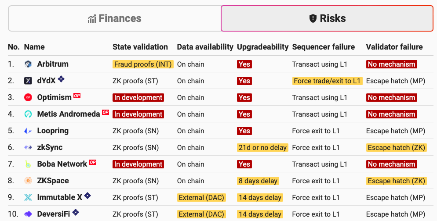Click the OP badge next to Optimism

(77, 96)
